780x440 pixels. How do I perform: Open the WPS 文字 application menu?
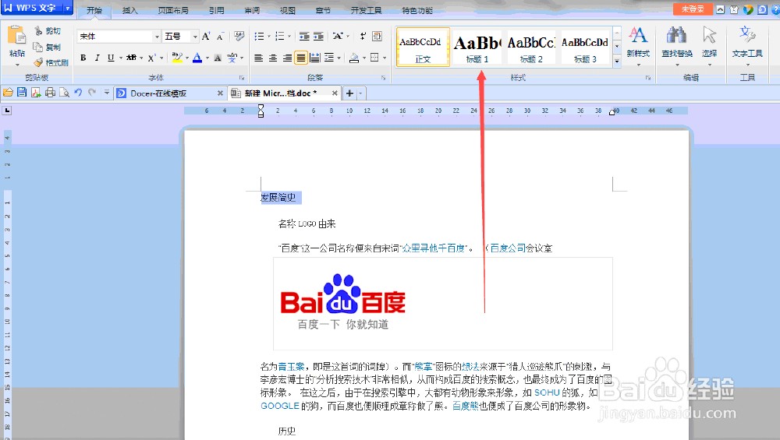(x=37, y=8)
